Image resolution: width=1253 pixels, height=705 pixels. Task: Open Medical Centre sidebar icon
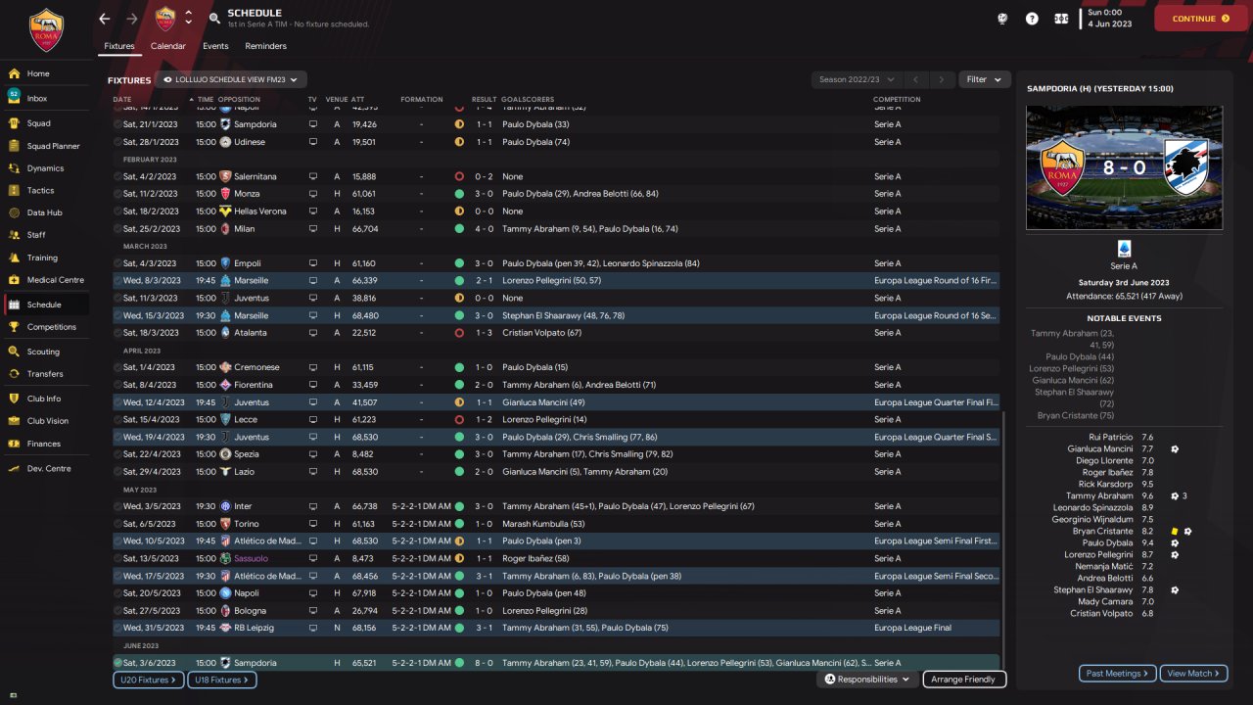[14, 280]
